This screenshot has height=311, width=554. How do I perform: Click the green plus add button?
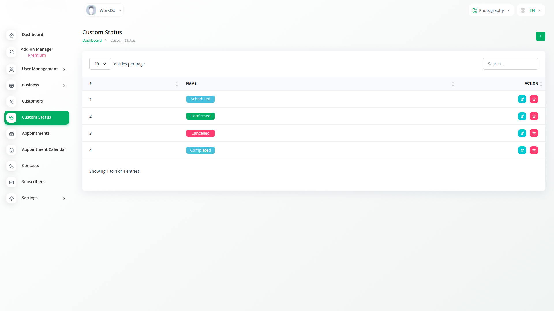[x=540, y=36]
